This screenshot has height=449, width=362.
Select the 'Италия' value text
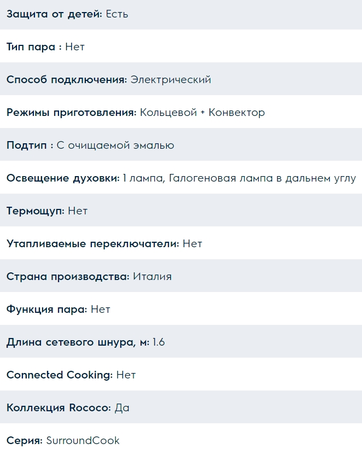(153, 277)
